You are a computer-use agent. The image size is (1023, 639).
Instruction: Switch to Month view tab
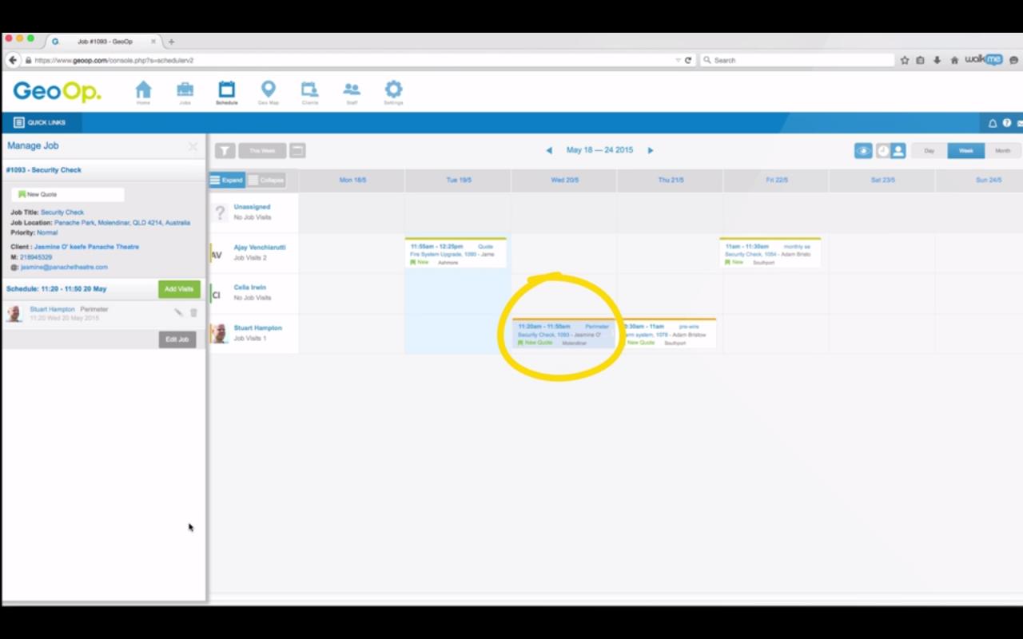click(x=1002, y=150)
